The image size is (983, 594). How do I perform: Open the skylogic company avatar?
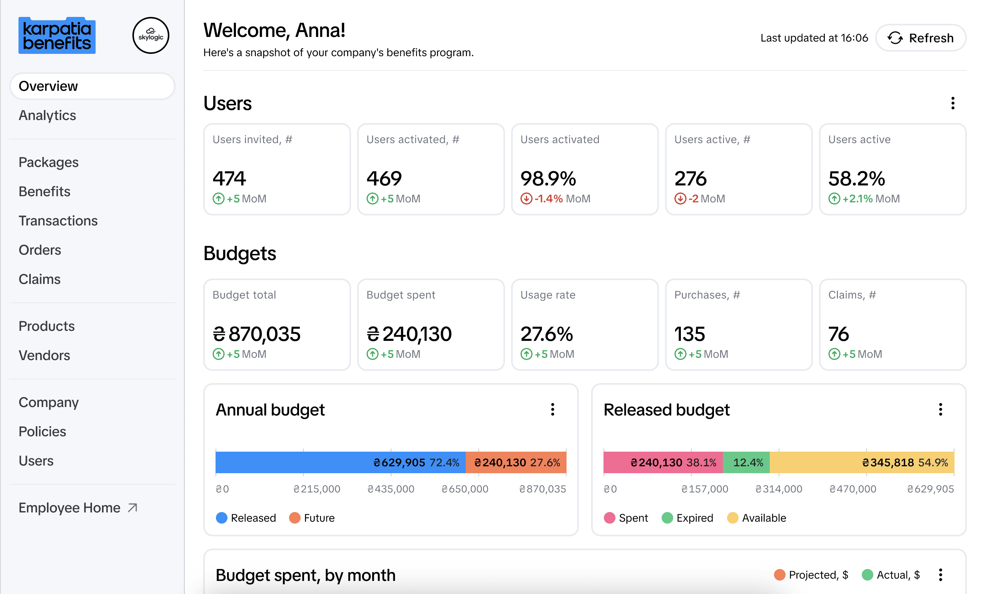pyautogui.click(x=151, y=35)
